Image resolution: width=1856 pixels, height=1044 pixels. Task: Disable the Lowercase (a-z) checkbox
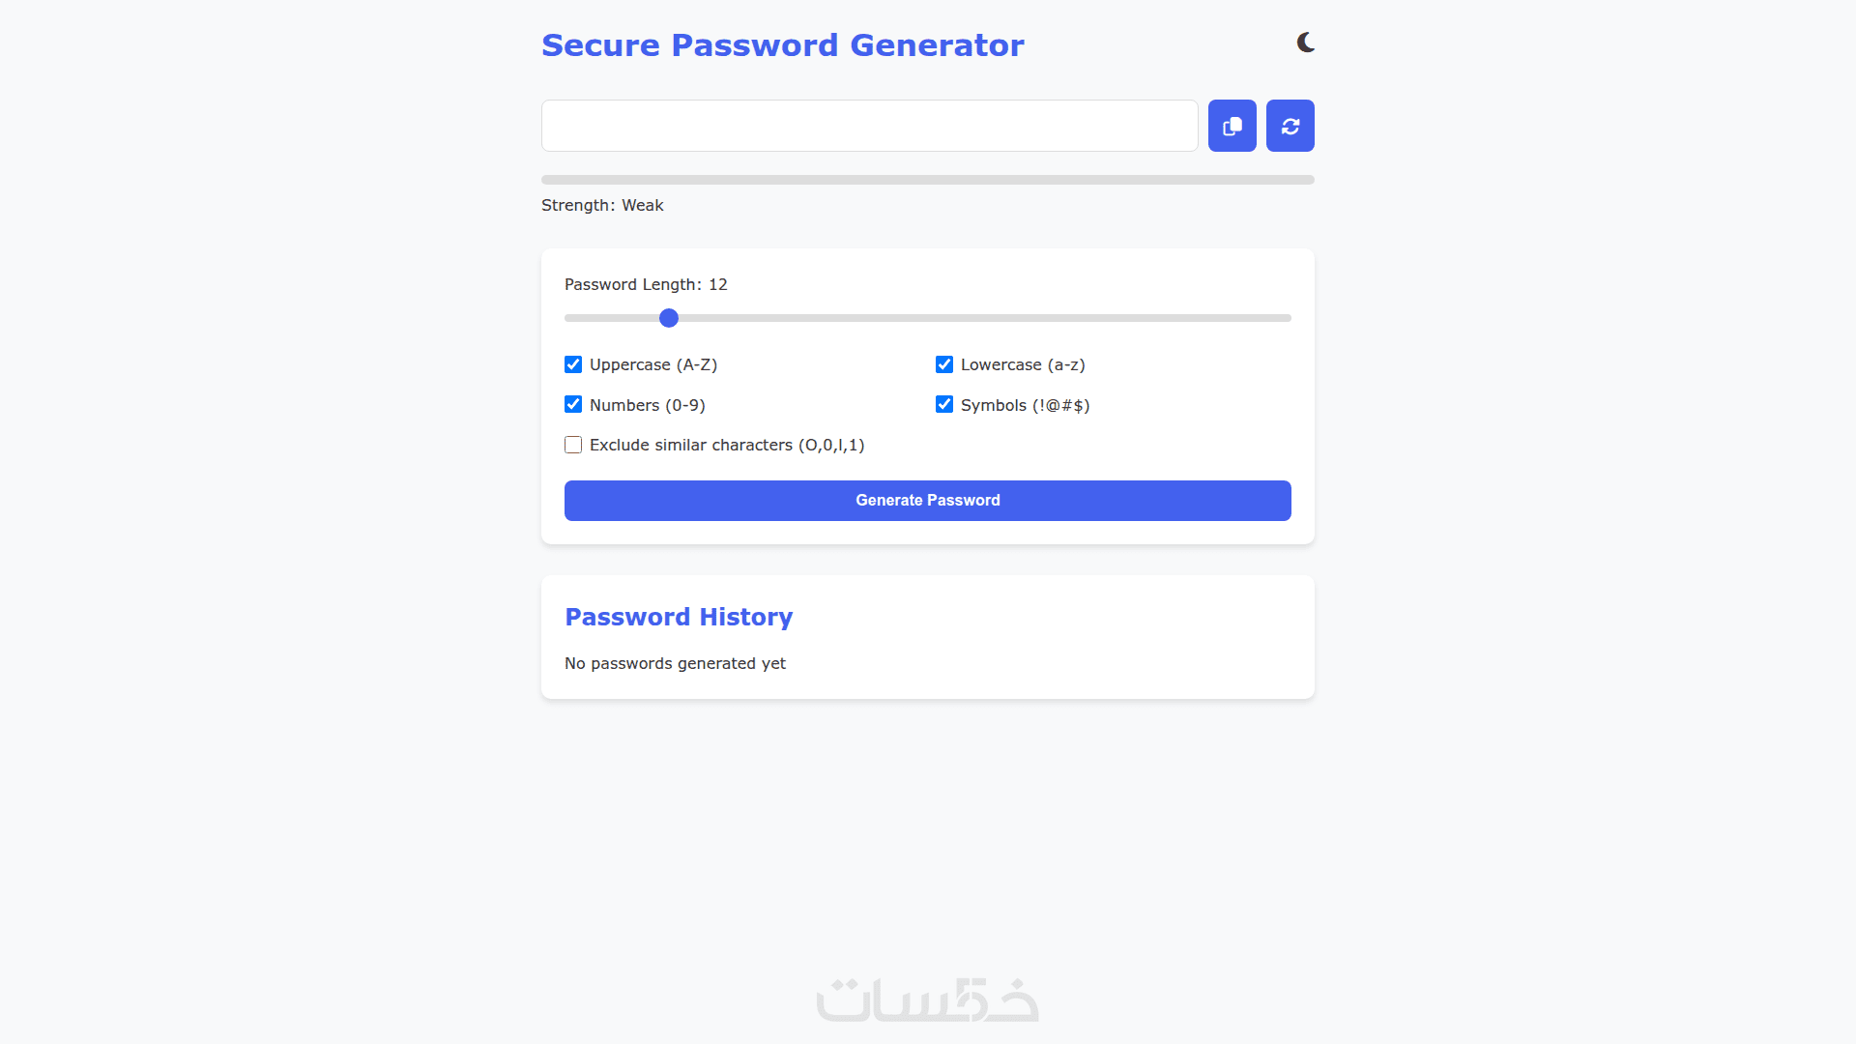coord(944,364)
